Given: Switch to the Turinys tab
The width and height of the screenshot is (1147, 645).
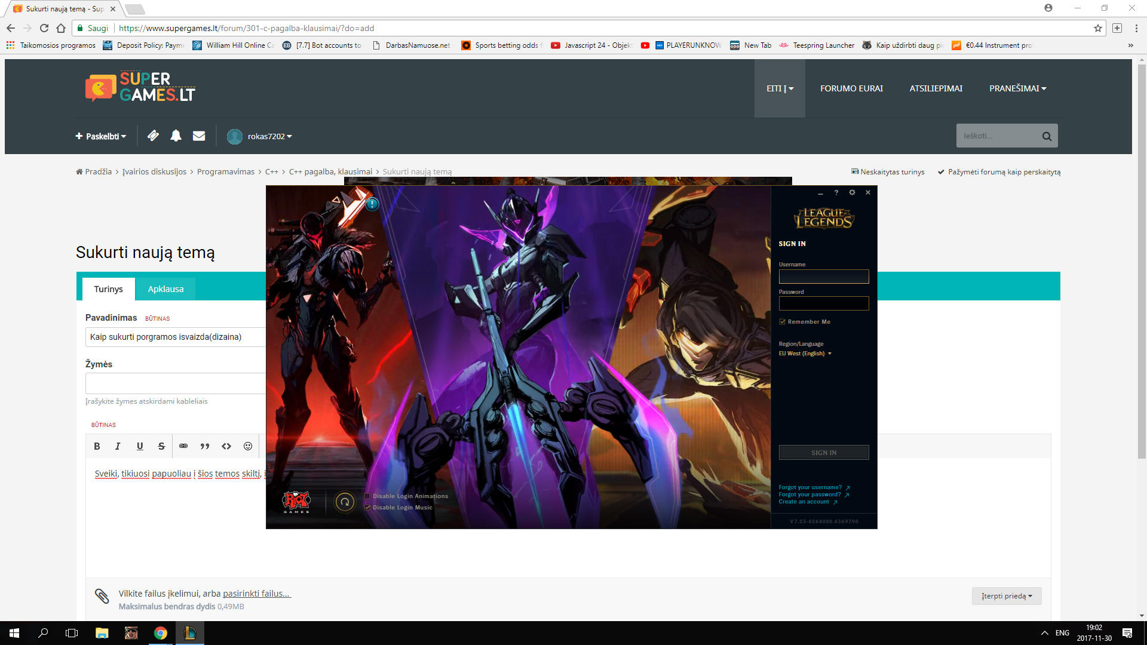Looking at the screenshot, I should click(108, 289).
